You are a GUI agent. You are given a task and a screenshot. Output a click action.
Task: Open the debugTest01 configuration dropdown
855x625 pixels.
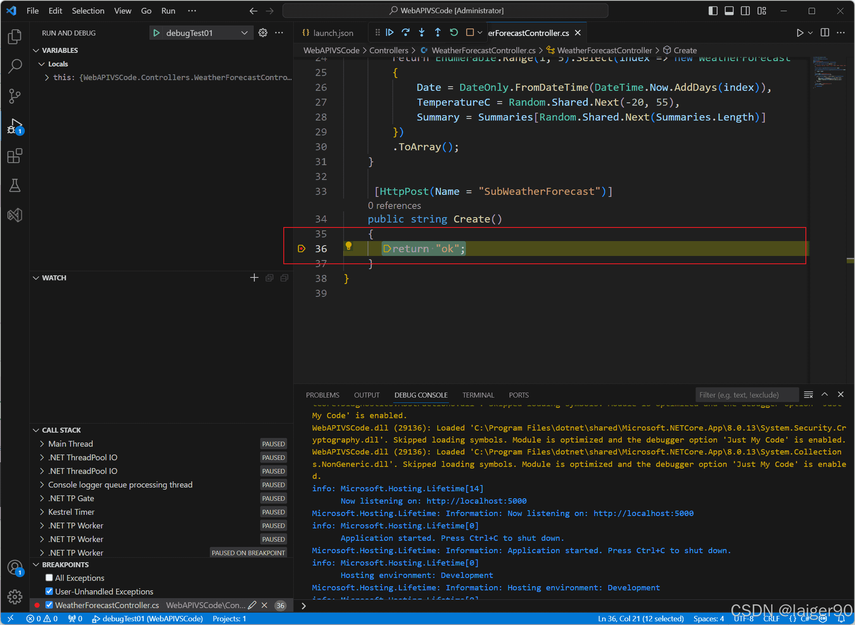coord(245,33)
